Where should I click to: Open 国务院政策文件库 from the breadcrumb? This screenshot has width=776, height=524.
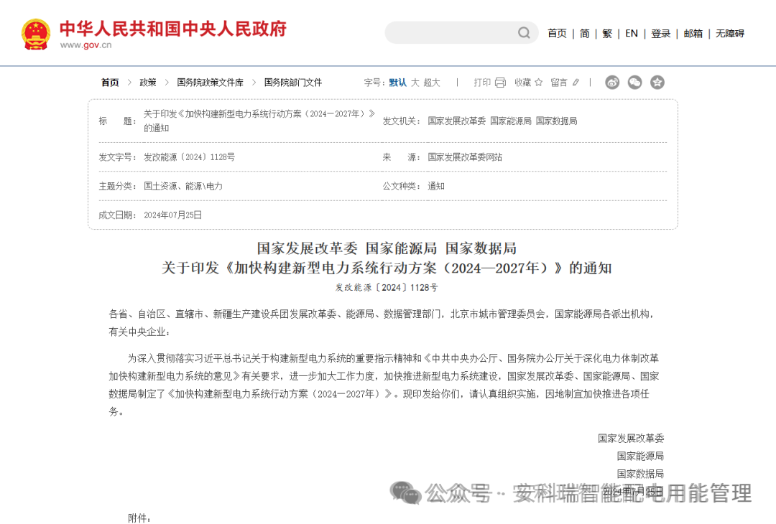click(208, 83)
